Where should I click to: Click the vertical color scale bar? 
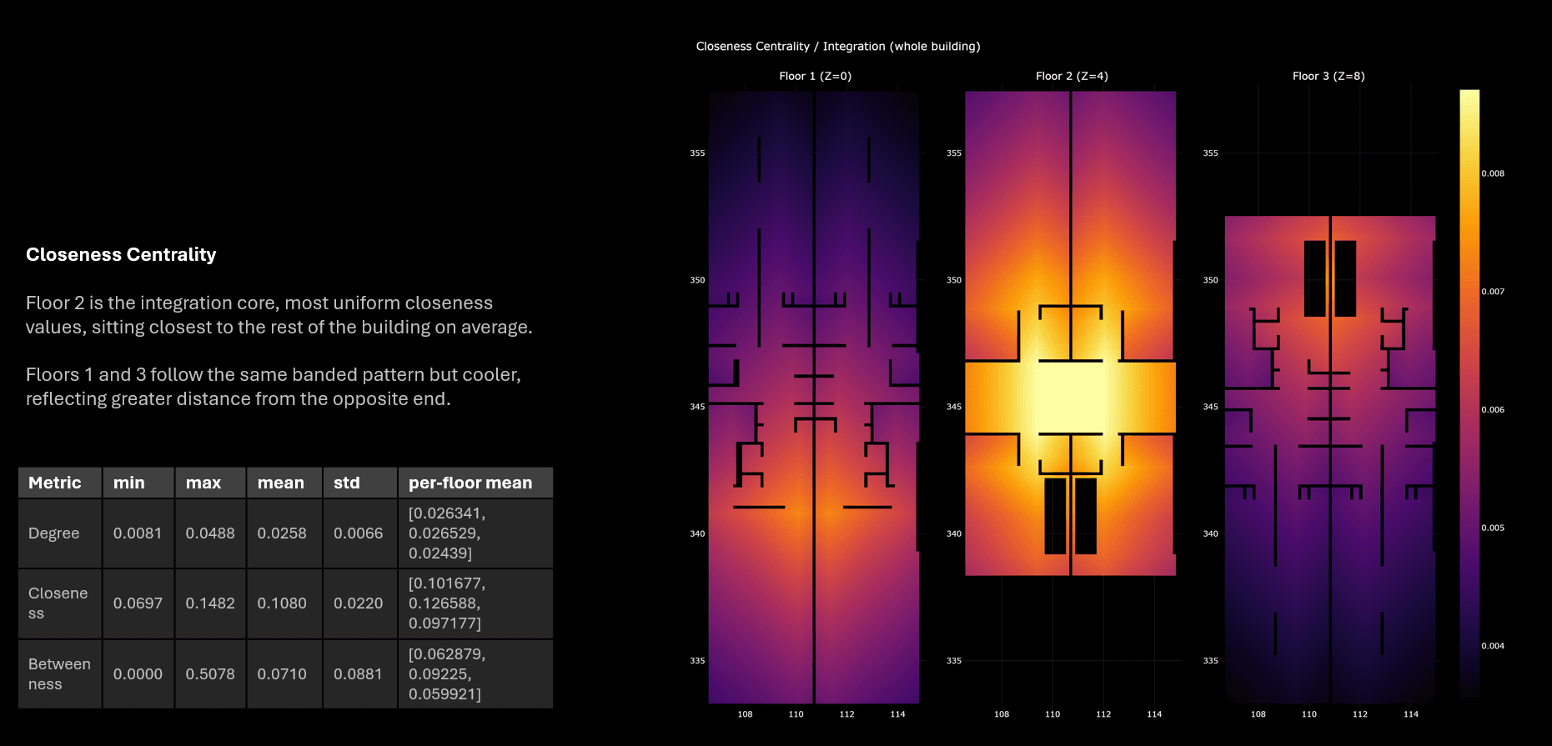click(1469, 393)
